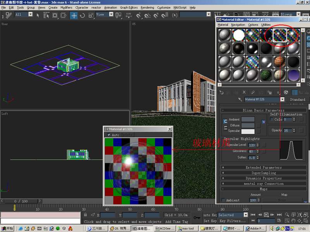Activate Select and Scale tool
The height and width of the screenshot is (232, 310).
(x=91, y=15)
